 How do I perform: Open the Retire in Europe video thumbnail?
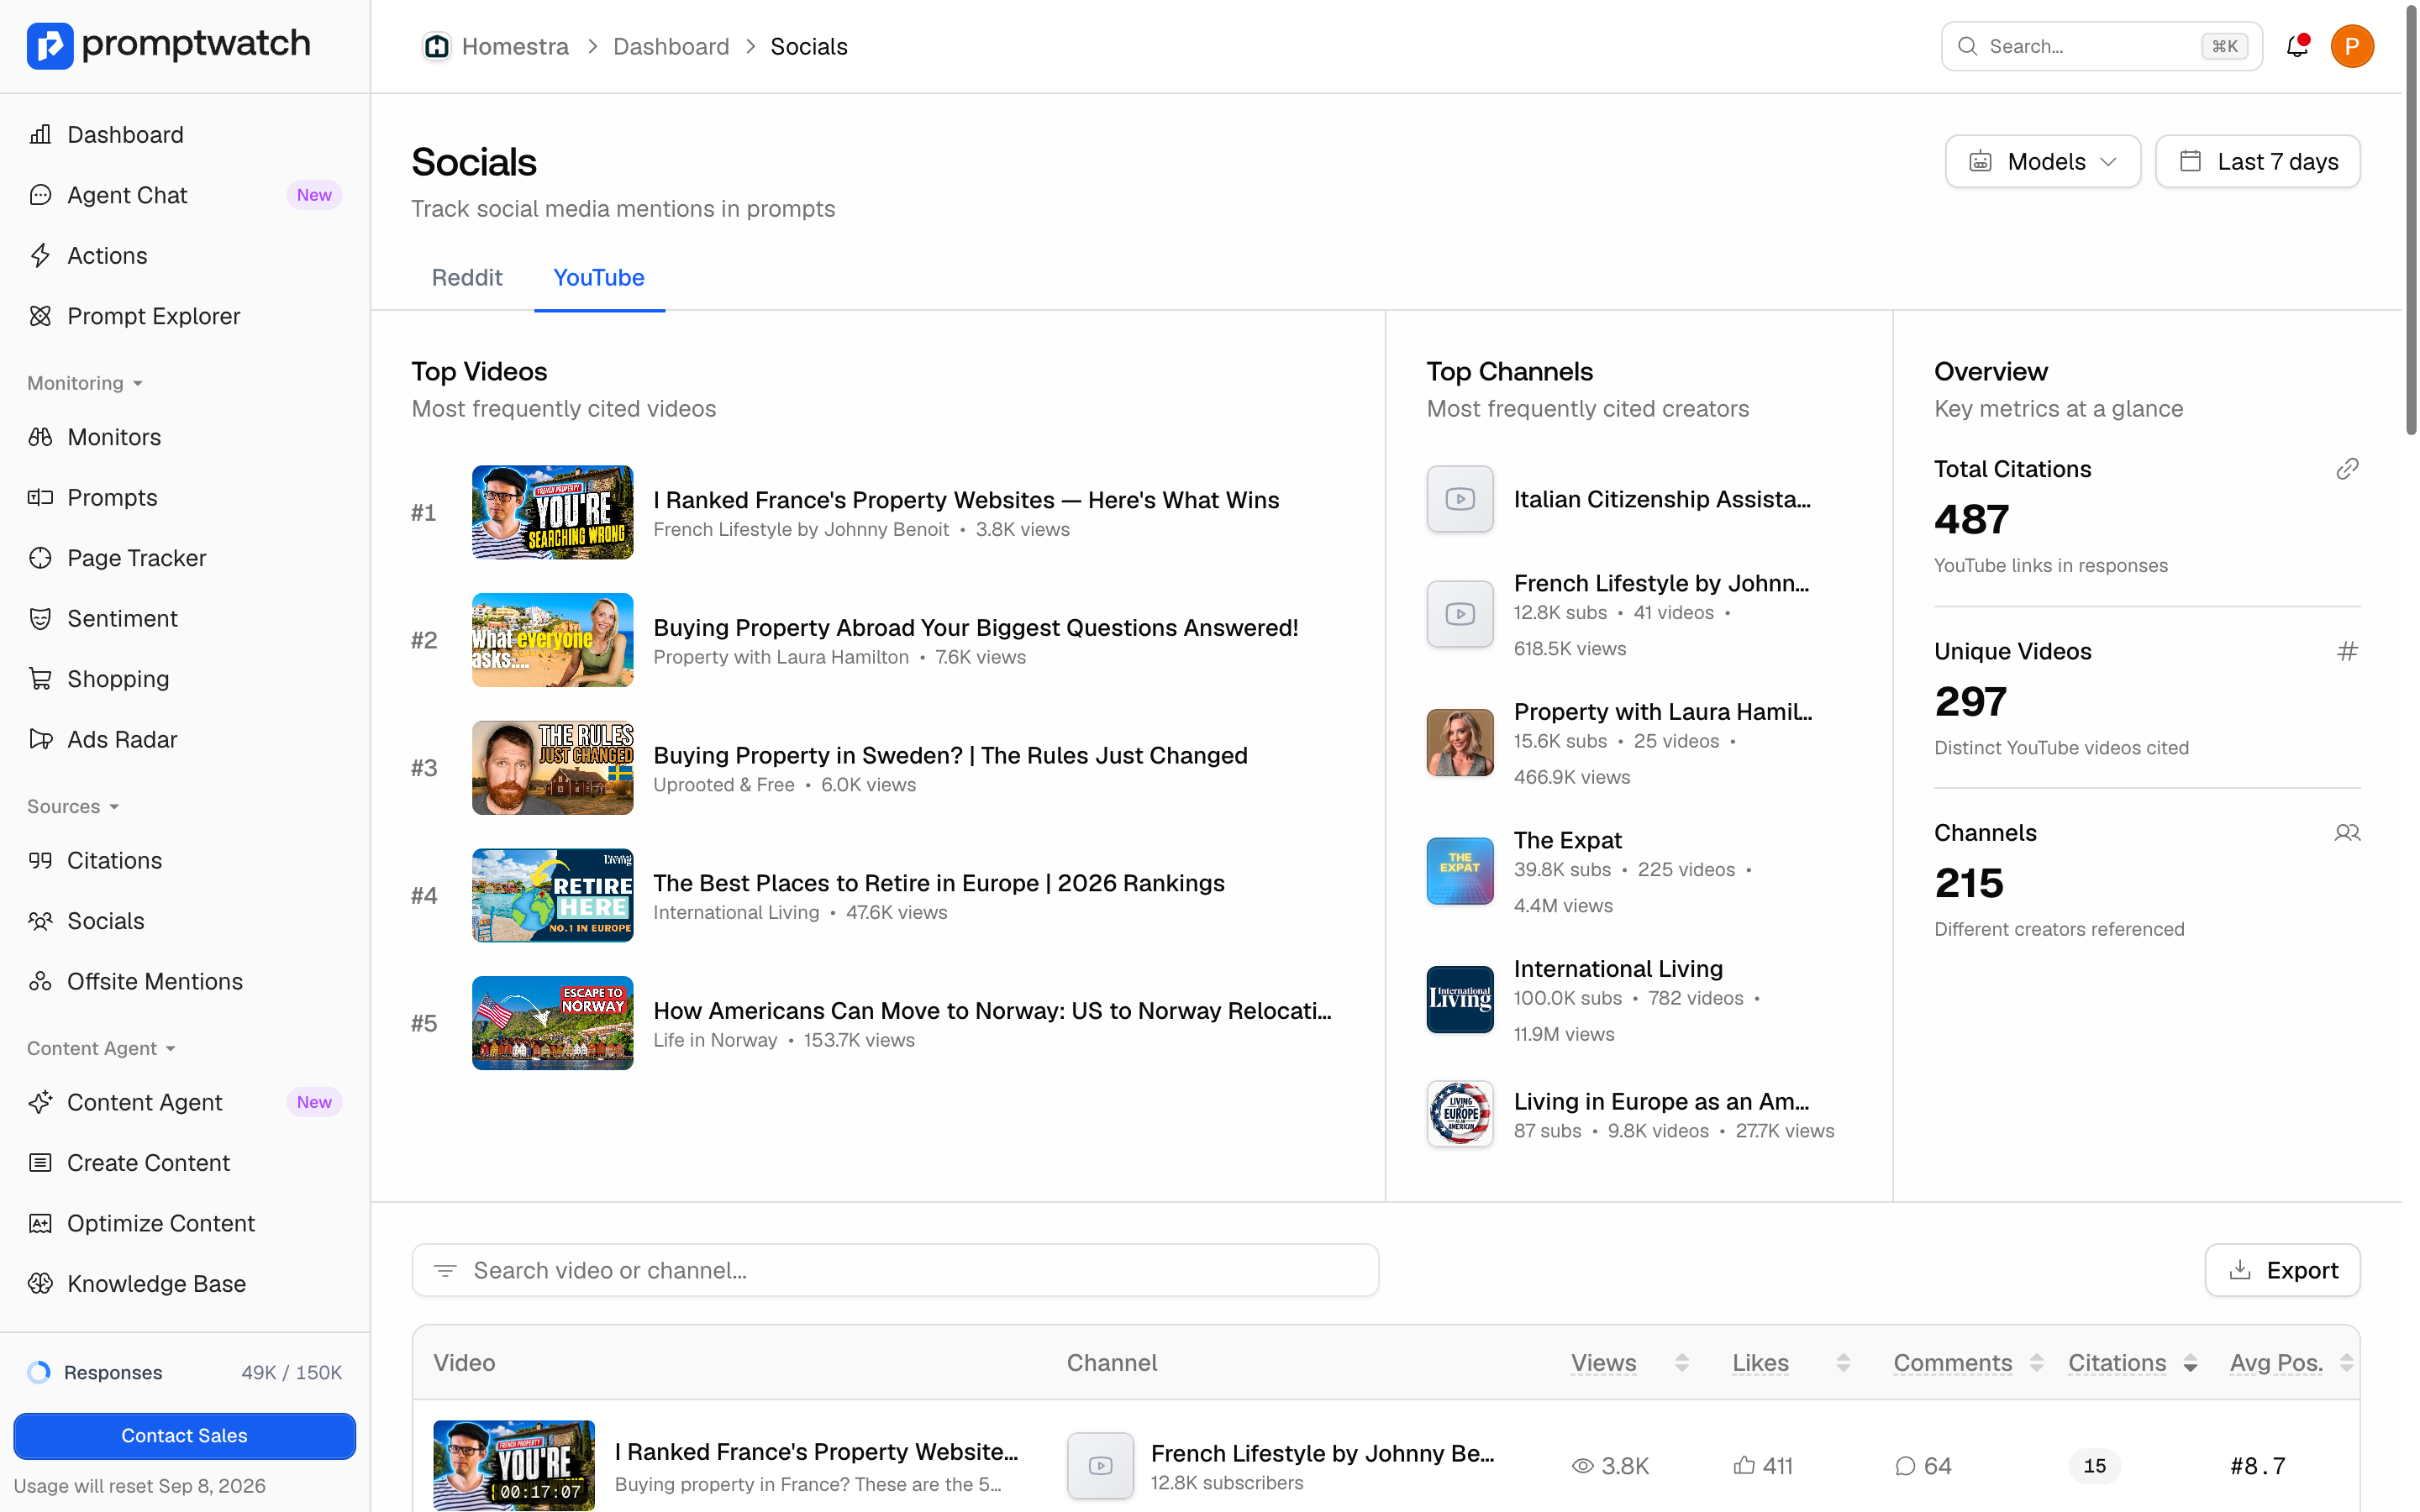552,895
